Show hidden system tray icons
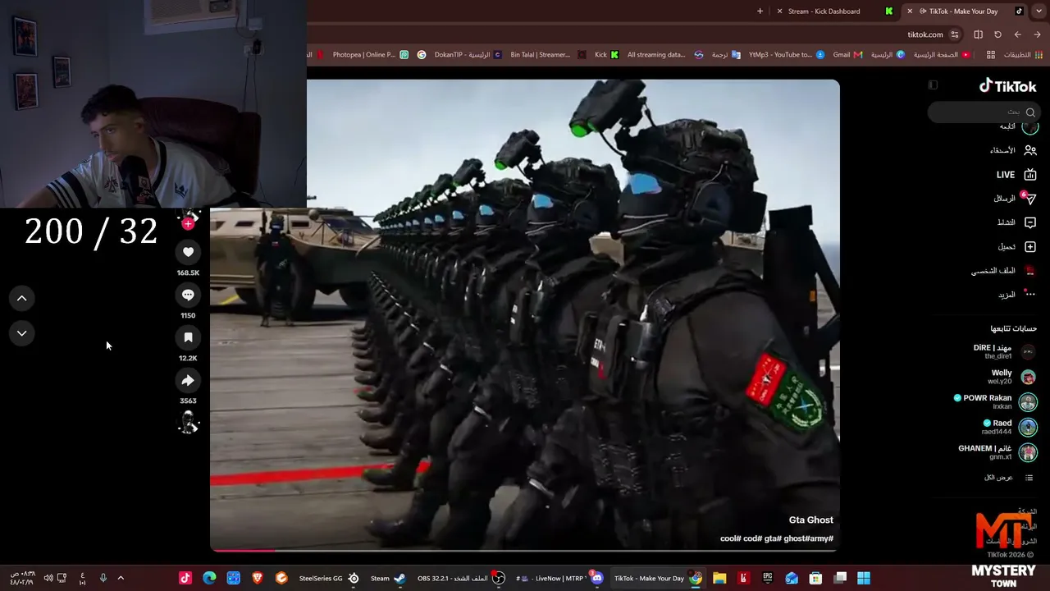1050x591 pixels. tap(121, 578)
